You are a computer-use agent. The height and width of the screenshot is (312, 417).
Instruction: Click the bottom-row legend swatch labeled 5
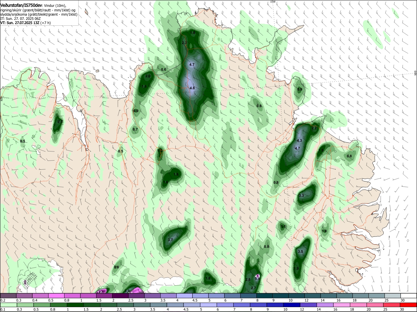208,305
